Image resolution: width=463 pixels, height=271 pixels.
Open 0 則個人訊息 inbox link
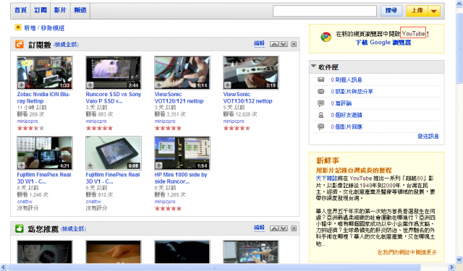tap(347, 79)
